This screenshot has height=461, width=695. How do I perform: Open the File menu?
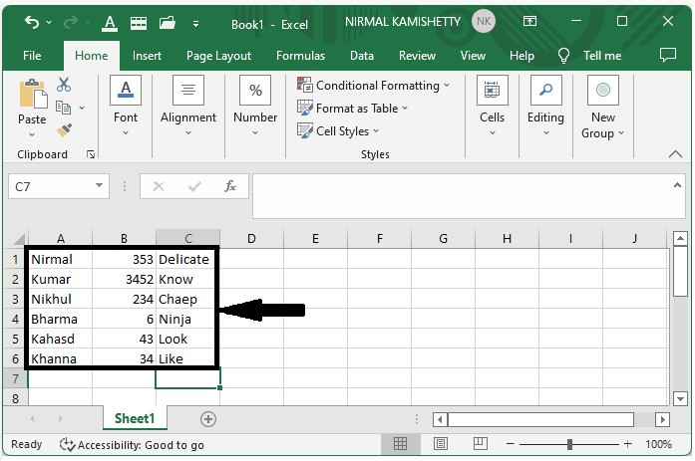point(32,56)
